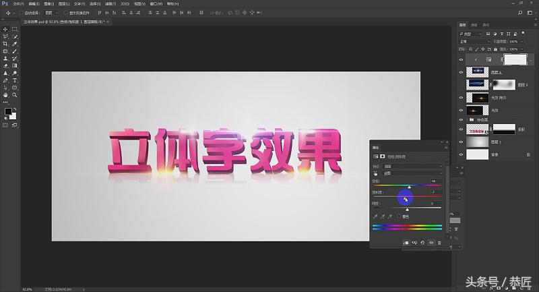539x292 pixels.
Task: Hide the 光效 拷贝 layer
Action: (461, 98)
